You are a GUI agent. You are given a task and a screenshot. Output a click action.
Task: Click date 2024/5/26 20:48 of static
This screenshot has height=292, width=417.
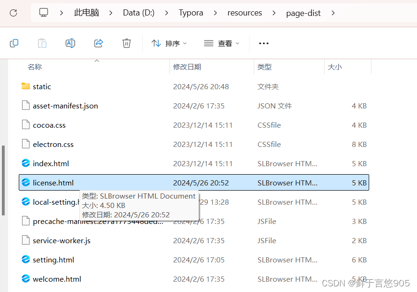(201, 86)
